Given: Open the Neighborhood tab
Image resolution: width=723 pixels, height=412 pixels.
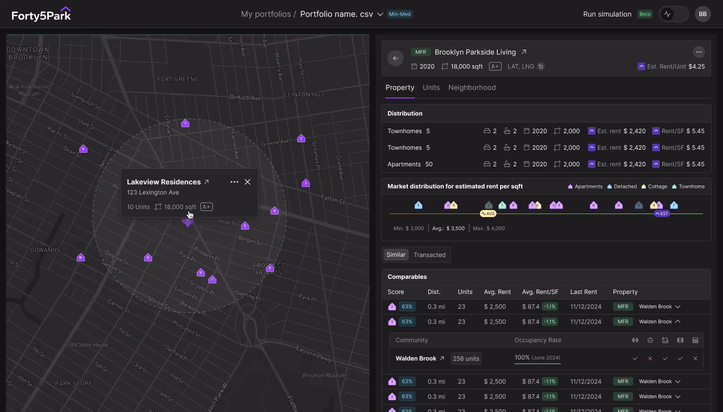Looking at the screenshot, I should click(x=472, y=87).
